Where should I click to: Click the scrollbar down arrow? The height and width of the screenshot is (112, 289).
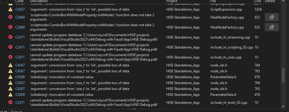pos(283,106)
